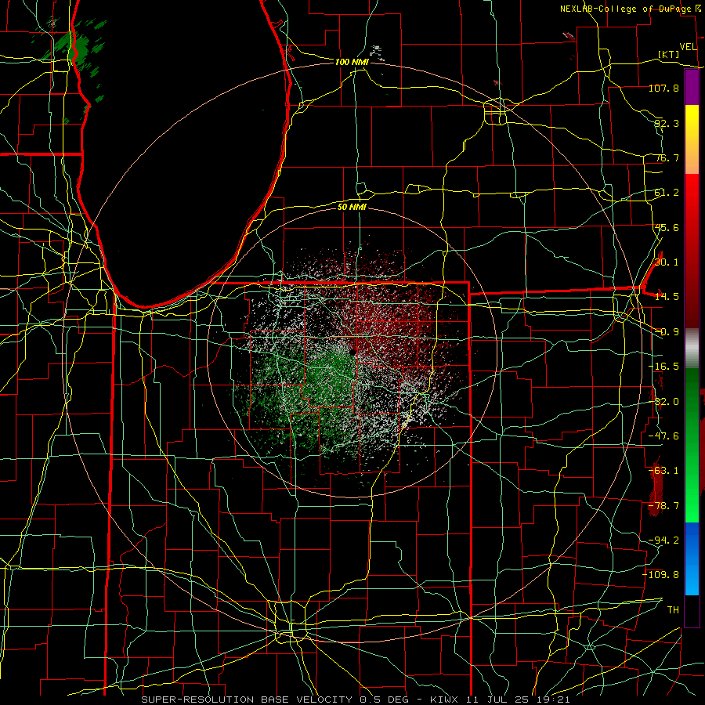Click the NEXLAB-College of DuPage label
Screen dimensions: 705x705
(x=627, y=9)
